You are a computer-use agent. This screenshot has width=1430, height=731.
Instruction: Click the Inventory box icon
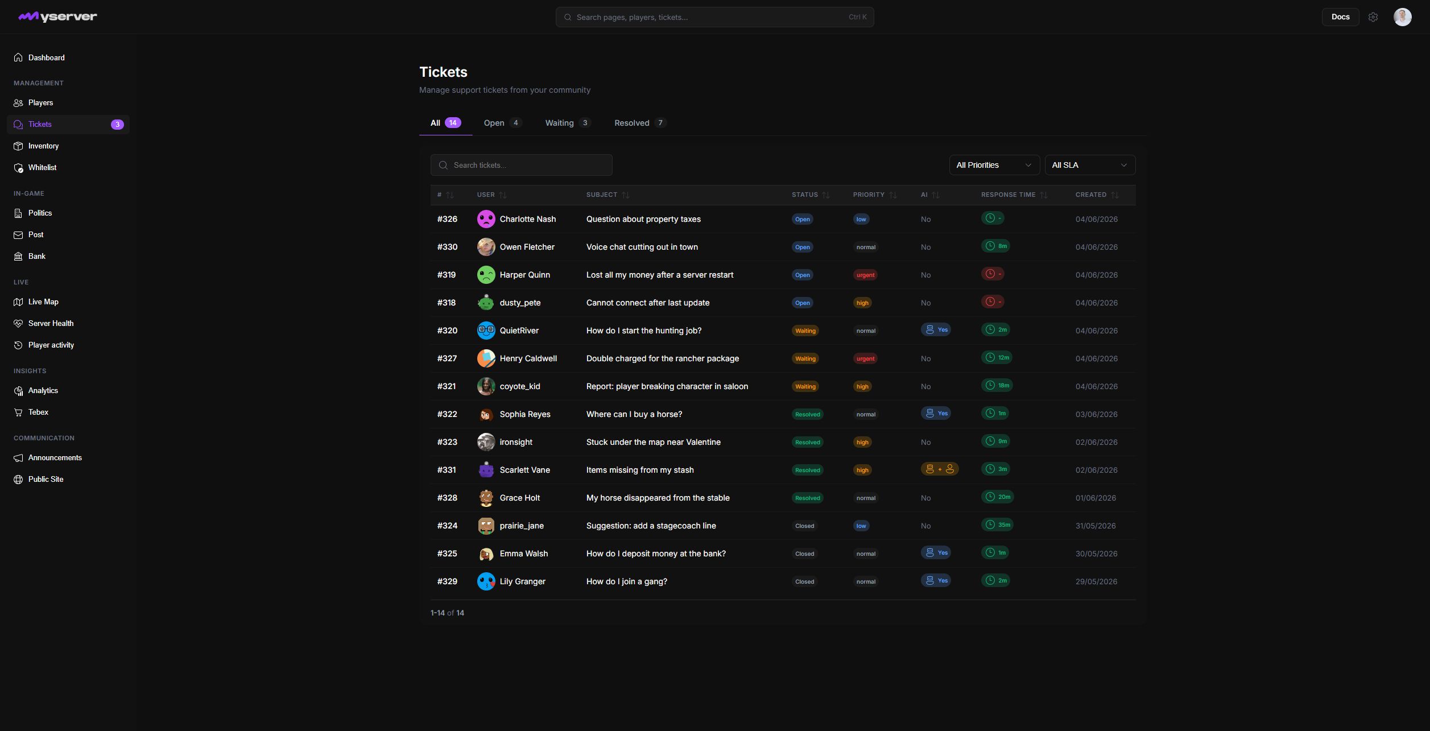18,146
